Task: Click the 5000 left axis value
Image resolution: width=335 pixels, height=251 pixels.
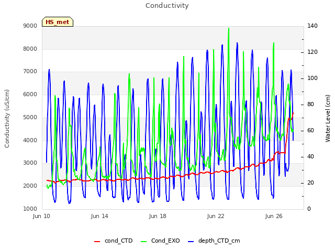Action: (30, 117)
